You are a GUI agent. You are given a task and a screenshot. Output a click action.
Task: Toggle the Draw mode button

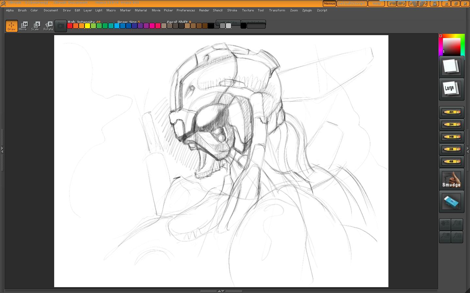pyautogui.click(x=11, y=26)
